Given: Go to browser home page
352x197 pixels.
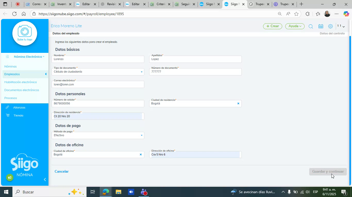Looking at the screenshot, I should (24, 14).
